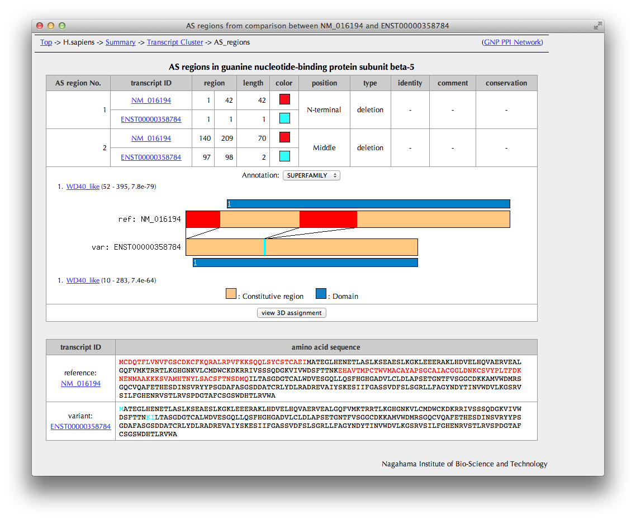The image size is (636, 520).
Task: Open NM_016194 link in AS region 1 row
Action: (x=151, y=101)
